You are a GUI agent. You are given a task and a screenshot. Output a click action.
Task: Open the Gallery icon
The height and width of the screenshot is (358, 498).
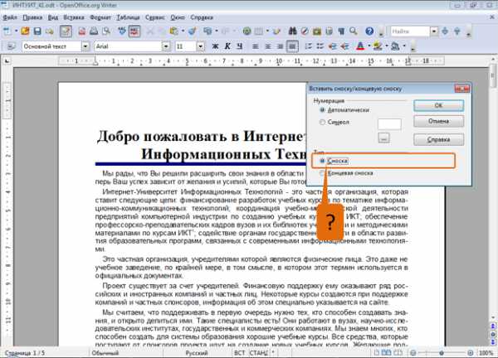click(x=317, y=31)
